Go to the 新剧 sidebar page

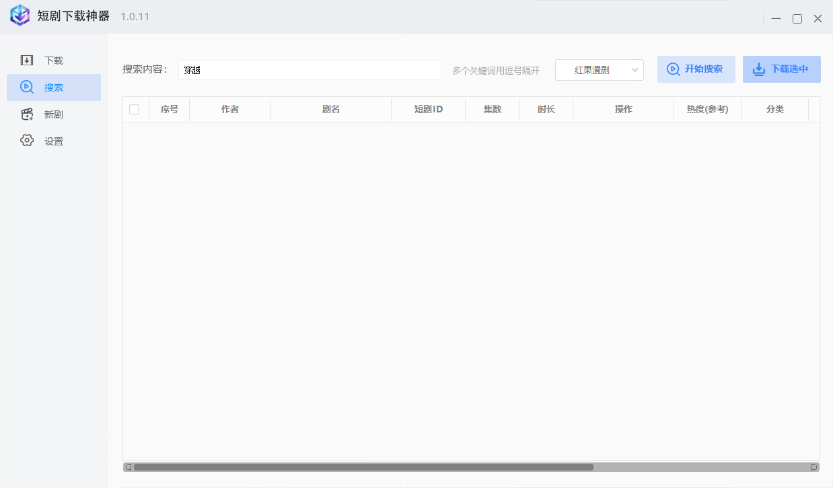pyautogui.click(x=54, y=114)
